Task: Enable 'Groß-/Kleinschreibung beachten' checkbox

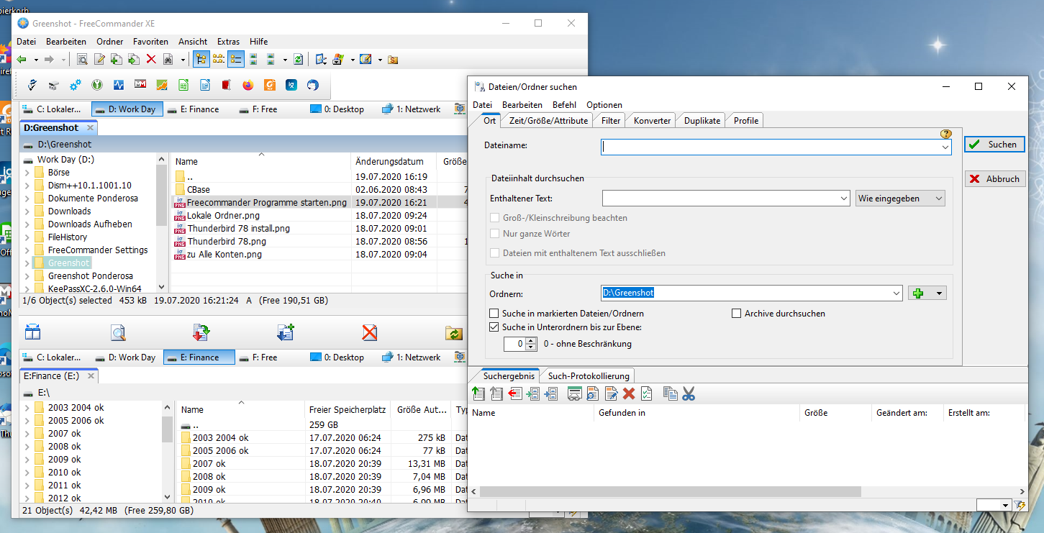Action: (x=494, y=218)
